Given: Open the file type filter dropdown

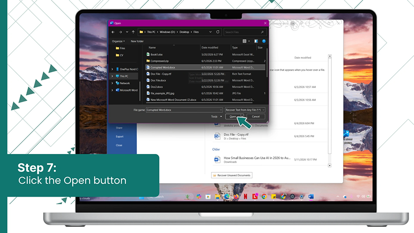Looking at the screenshot, I should point(245,110).
